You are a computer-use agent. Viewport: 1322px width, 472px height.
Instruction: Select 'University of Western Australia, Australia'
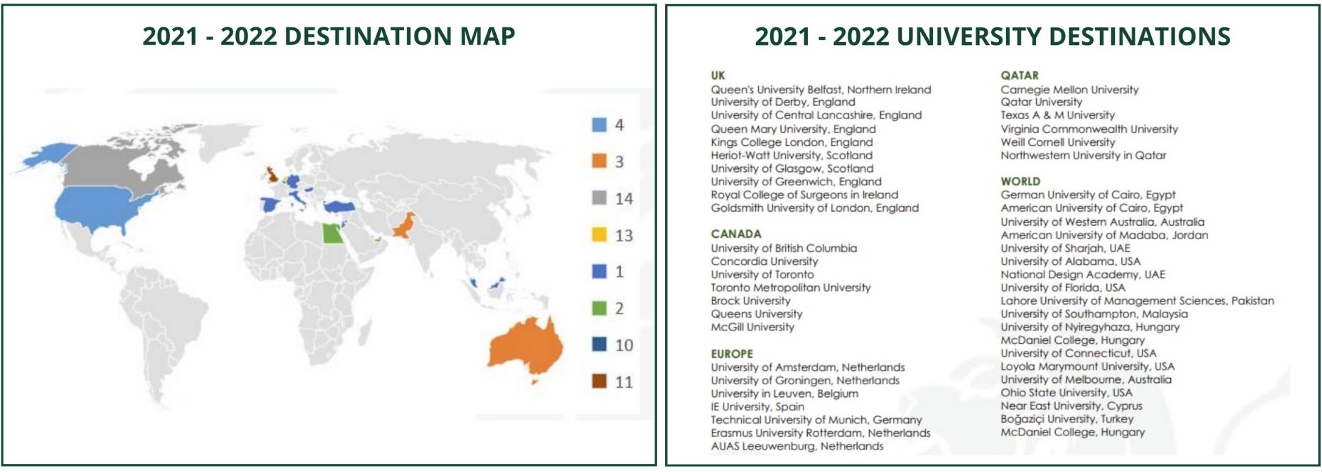[1103, 222]
